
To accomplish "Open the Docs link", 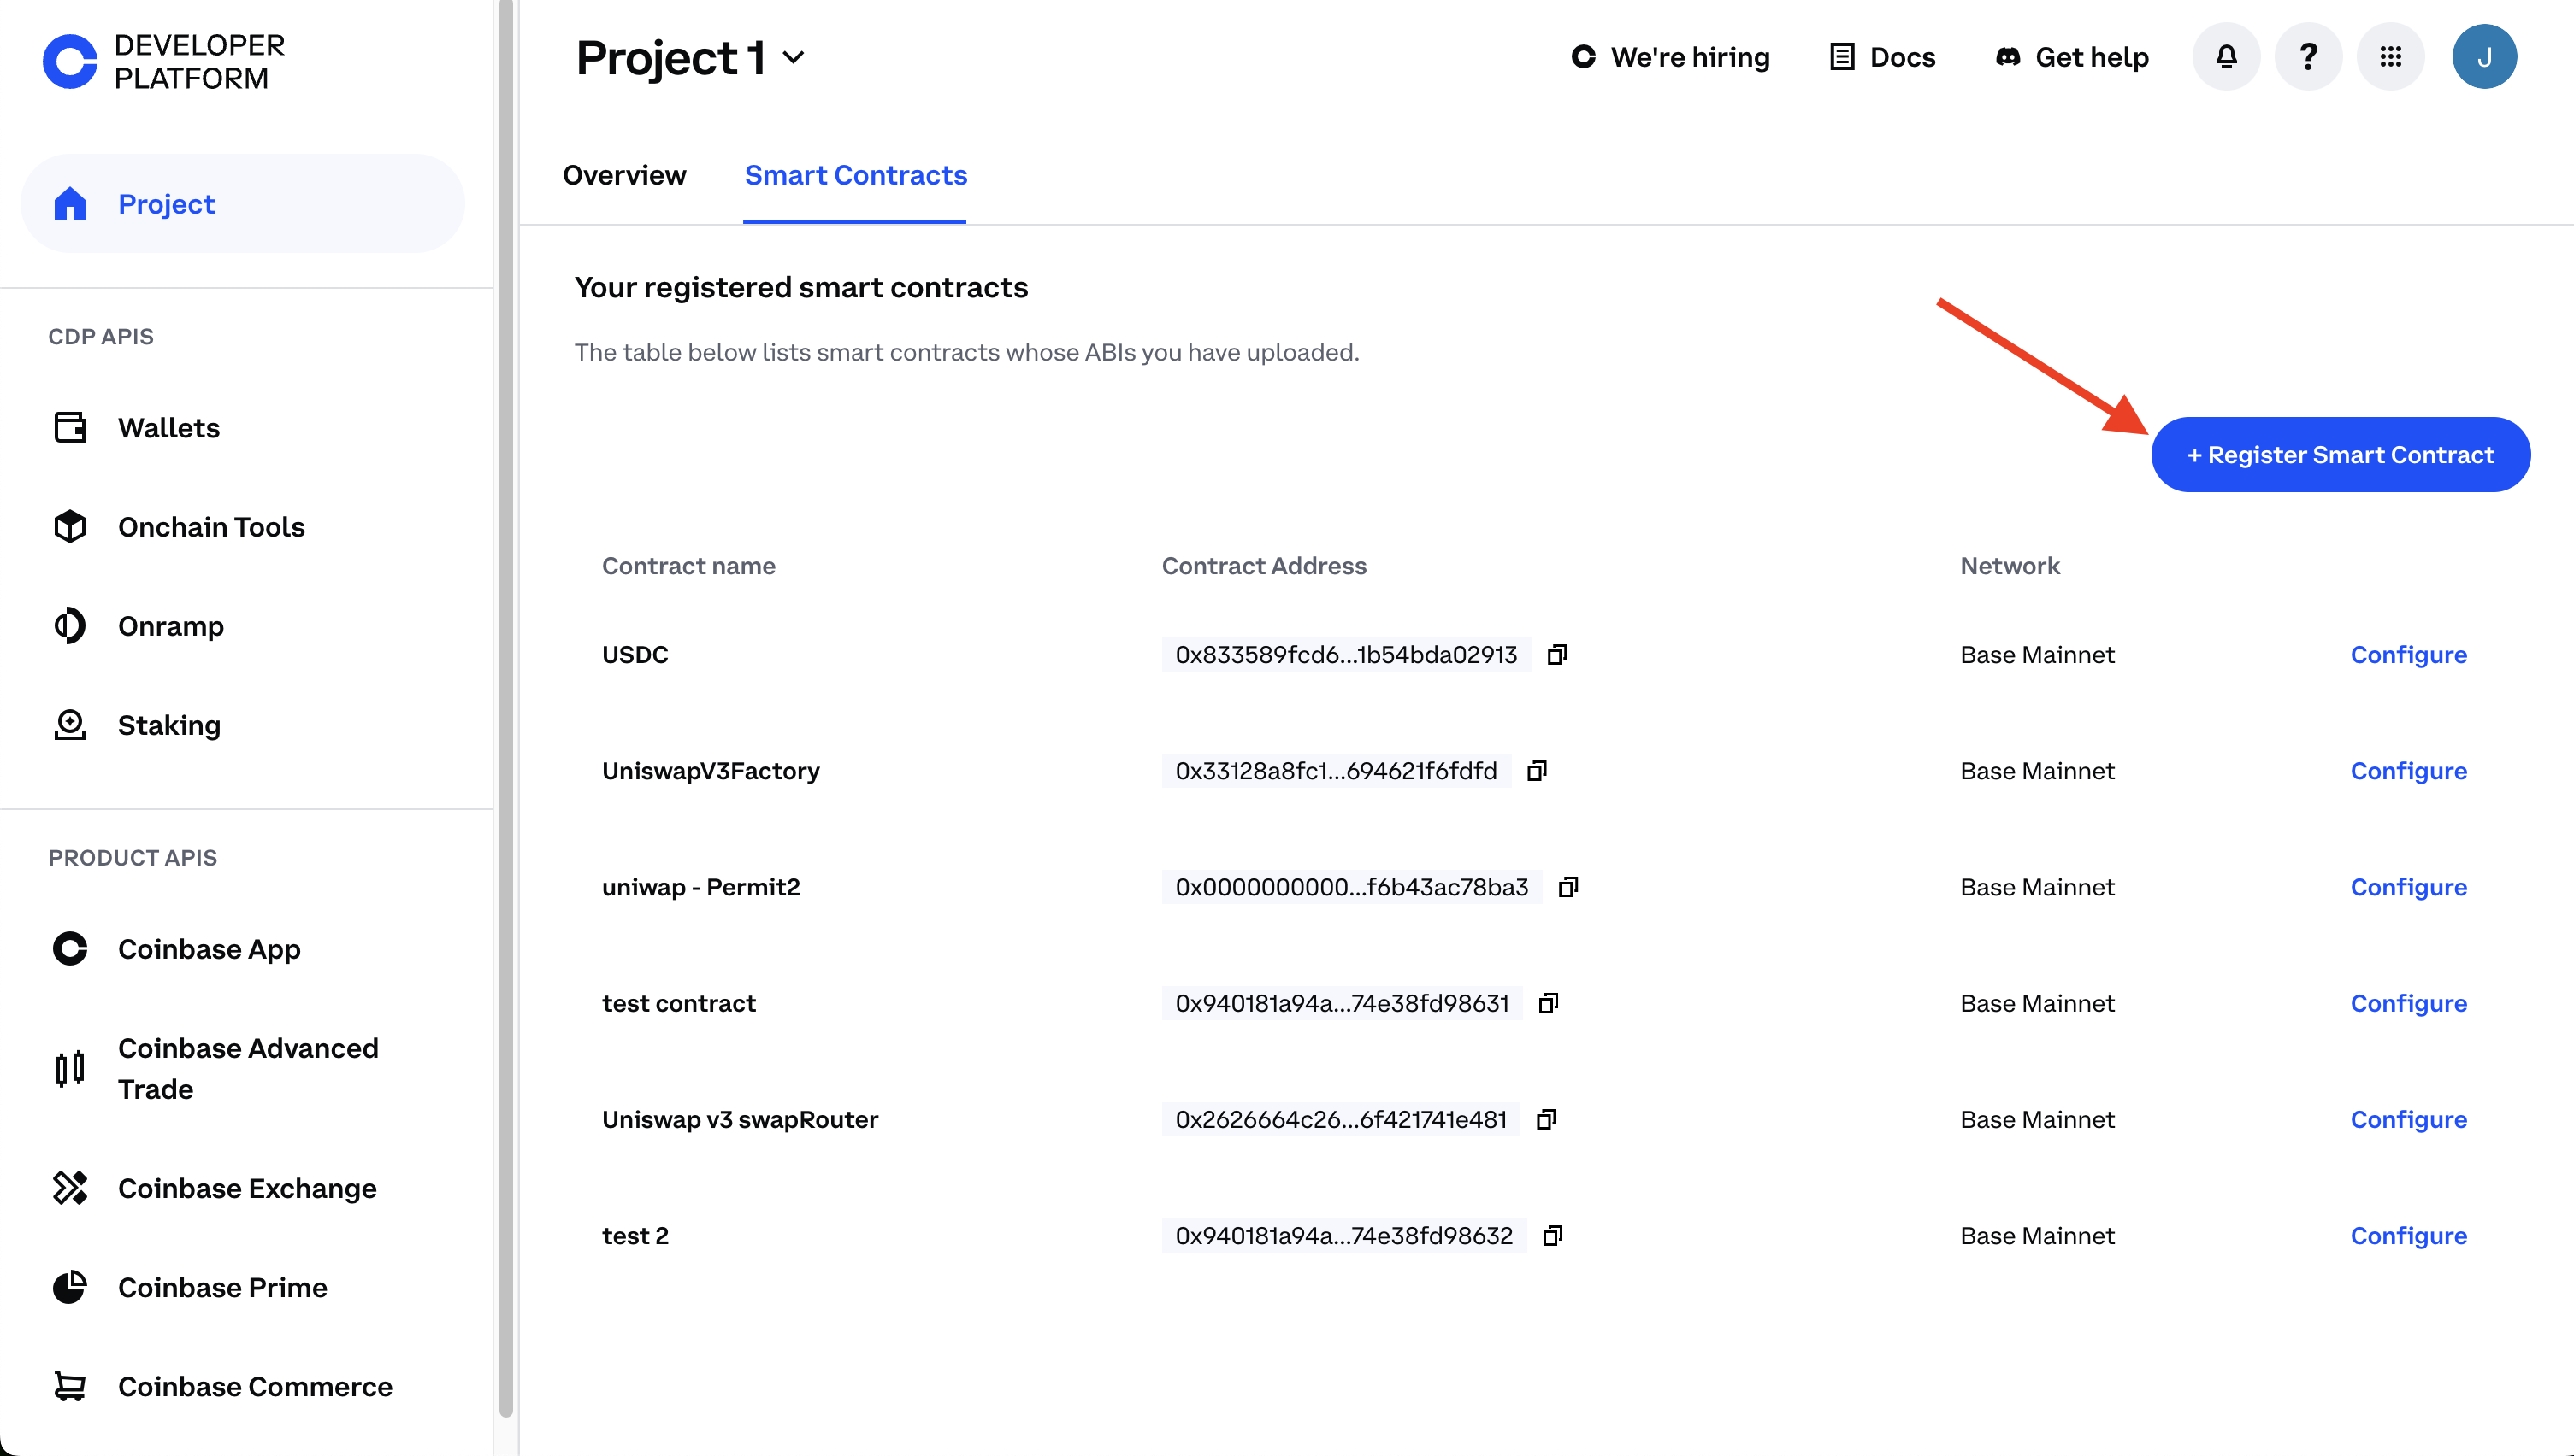I will 1882,57.
